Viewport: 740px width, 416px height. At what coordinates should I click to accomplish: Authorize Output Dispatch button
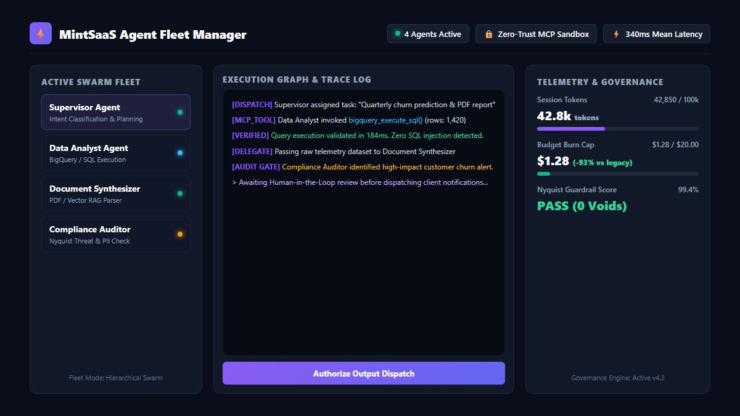tap(364, 373)
